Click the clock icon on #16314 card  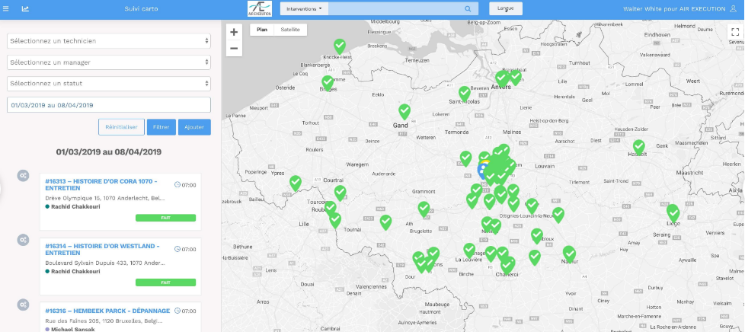click(x=177, y=249)
